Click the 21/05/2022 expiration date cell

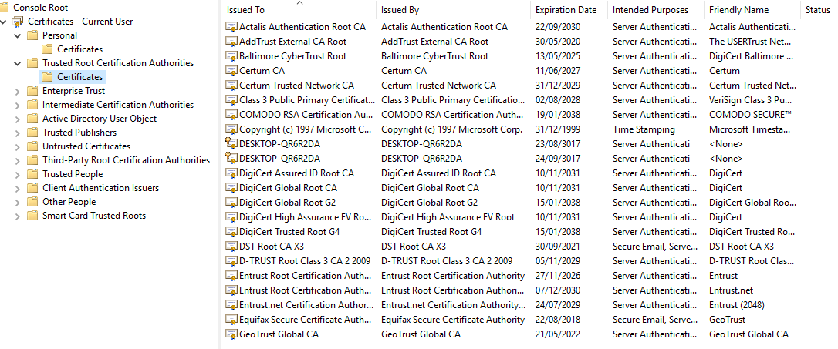click(x=557, y=334)
